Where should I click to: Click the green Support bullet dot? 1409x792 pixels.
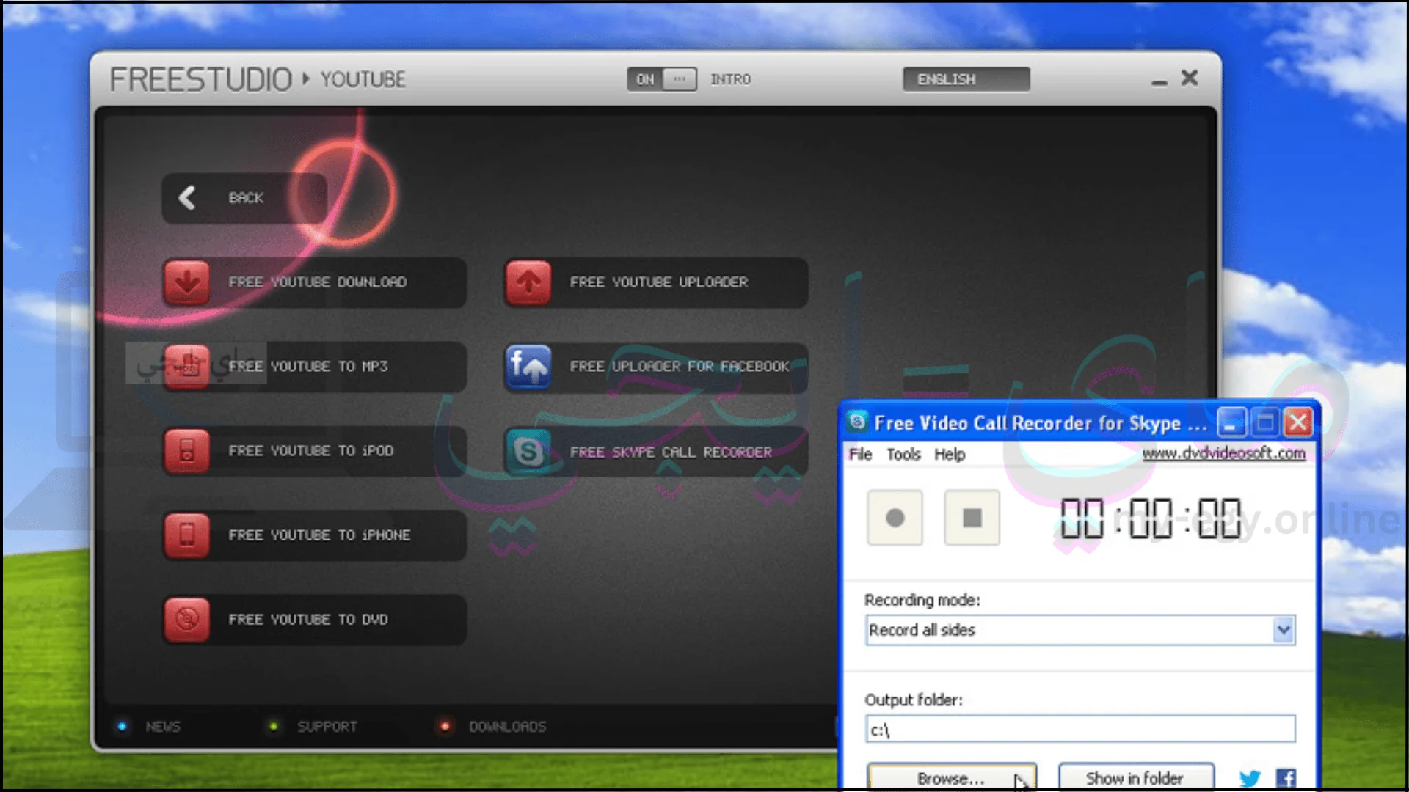tap(274, 727)
